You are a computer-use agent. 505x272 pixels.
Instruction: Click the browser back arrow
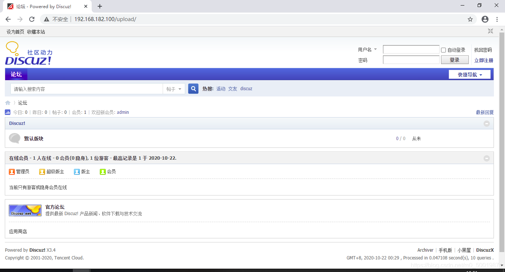click(x=8, y=19)
